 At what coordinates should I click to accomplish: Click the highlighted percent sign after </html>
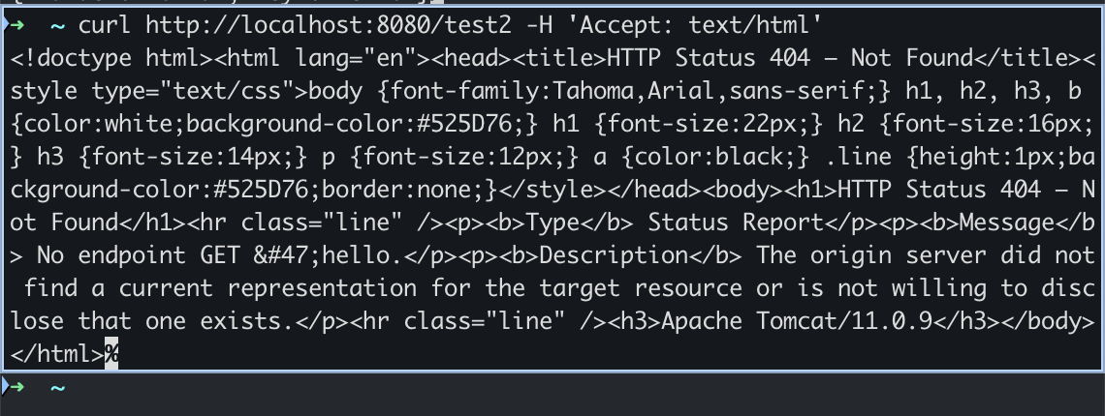tap(111, 354)
